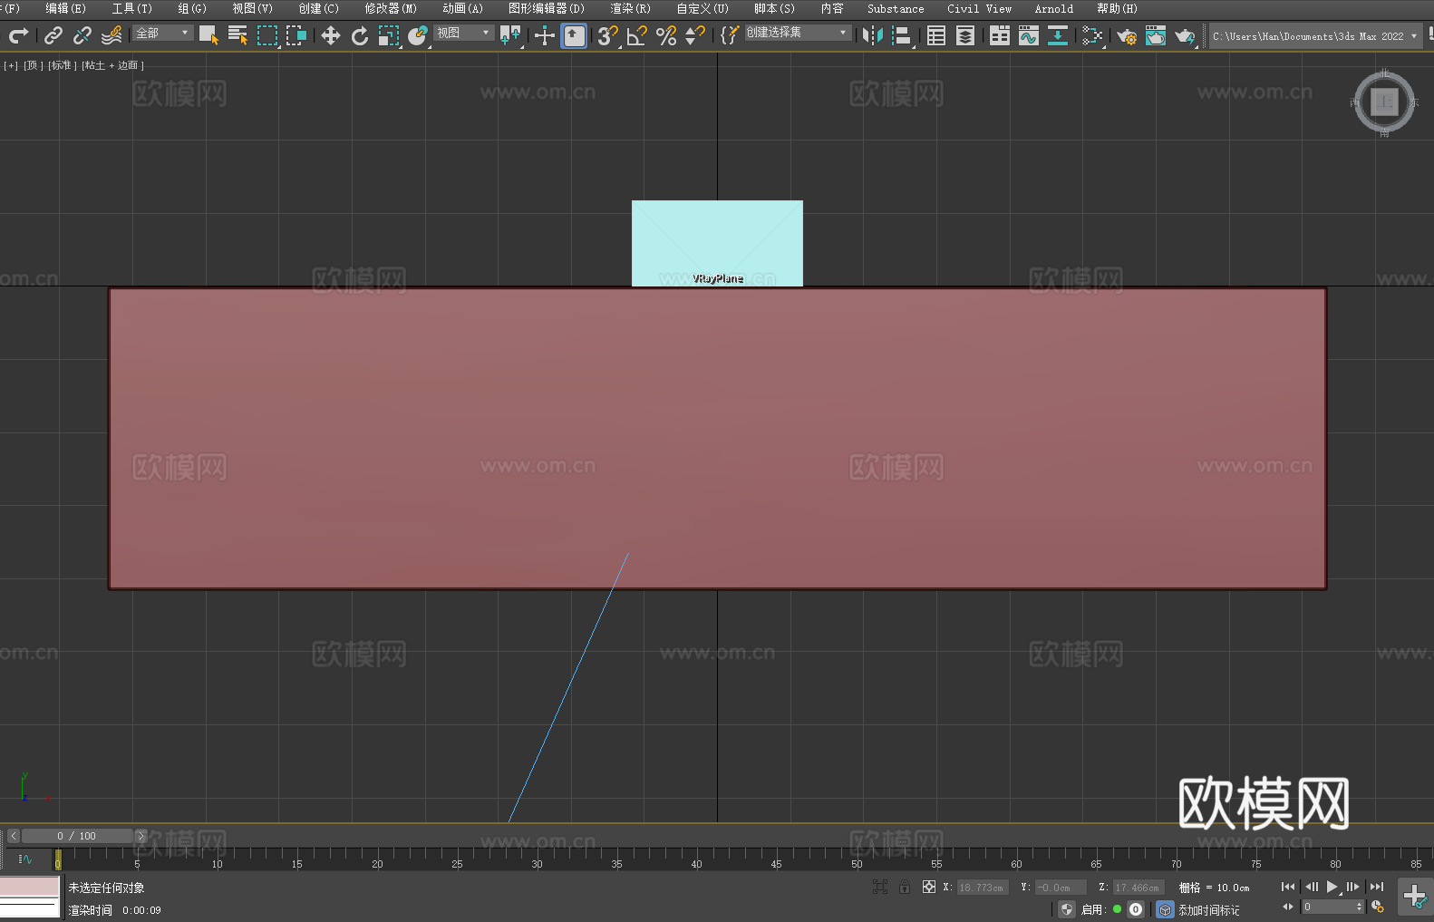Open Render Setup teapot gear icon
1434x922 pixels.
click(x=1127, y=35)
